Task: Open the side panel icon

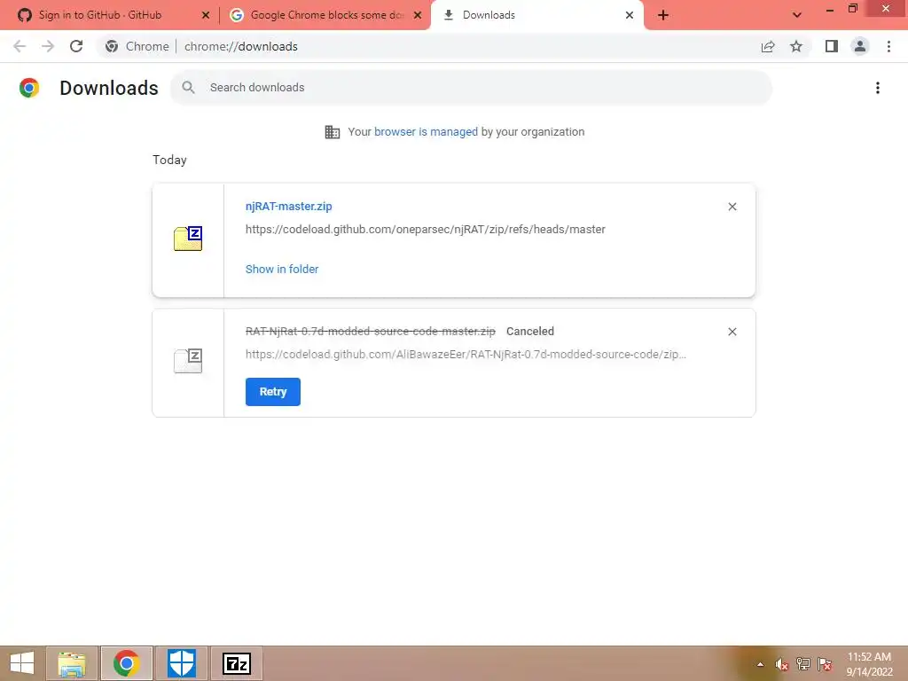Action: pos(832,46)
